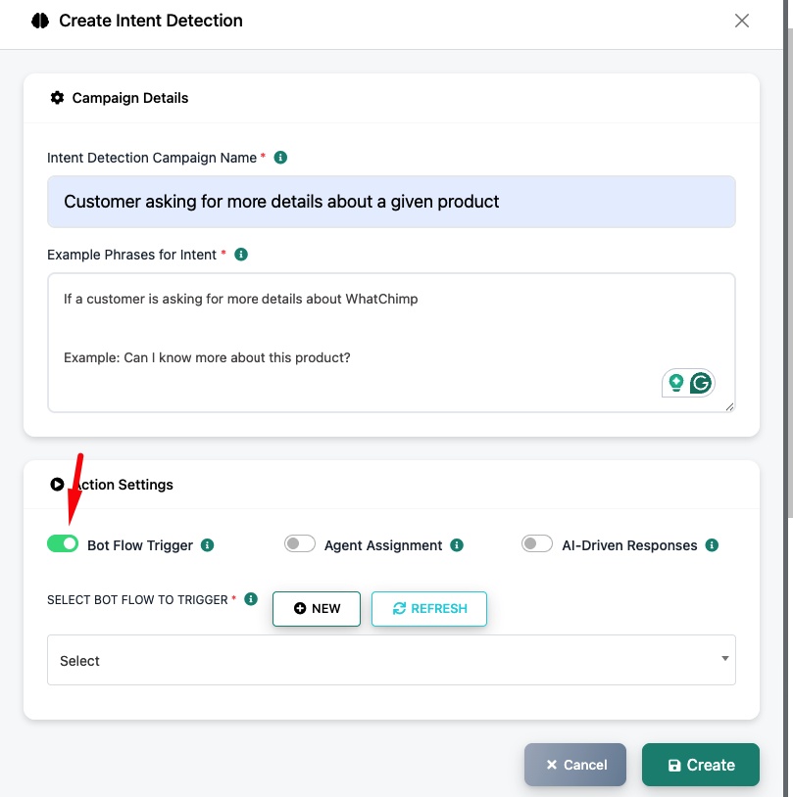Click the gear icon next to Campaign Details
The image size is (793, 797).
(x=57, y=98)
